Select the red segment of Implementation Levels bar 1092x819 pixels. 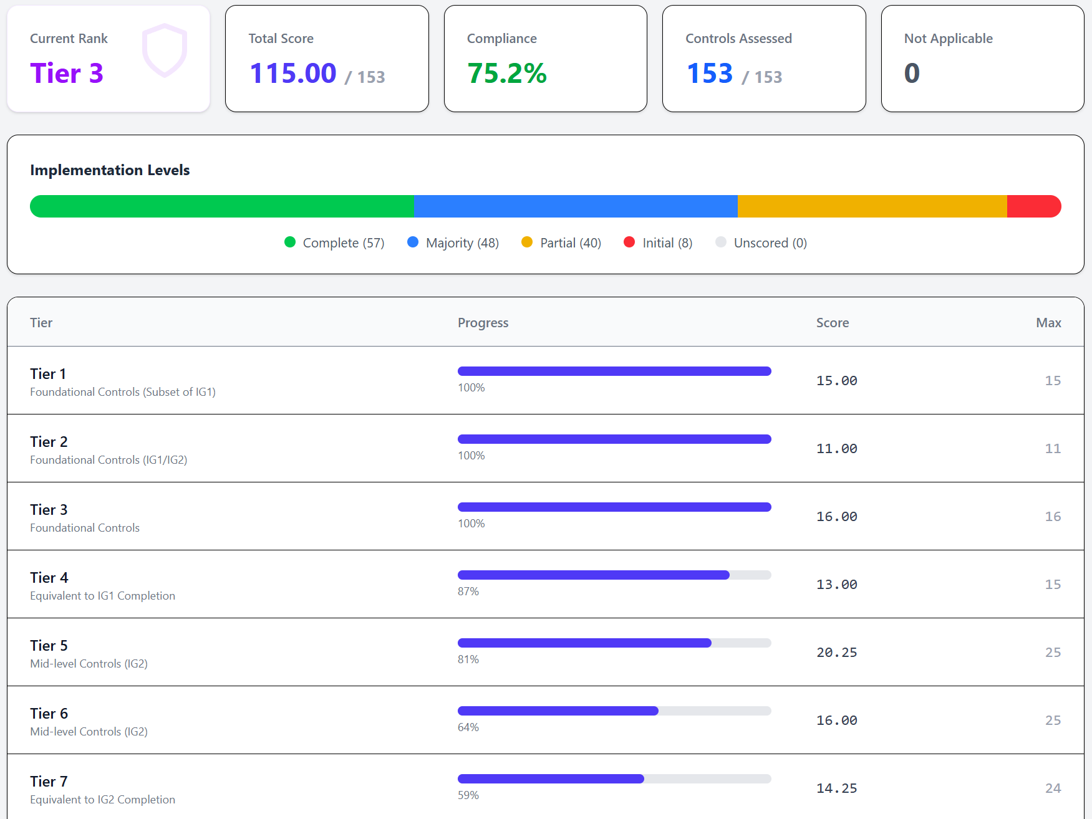(1033, 206)
